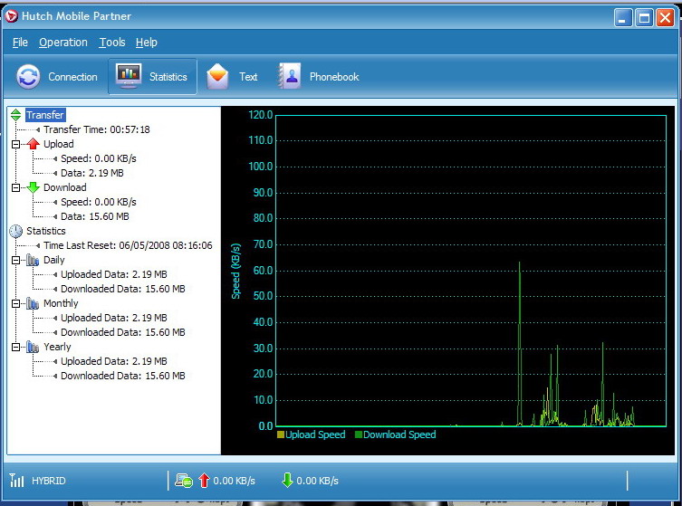Collapse the Download tree node
The width and height of the screenshot is (682, 506).
pos(15,187)
